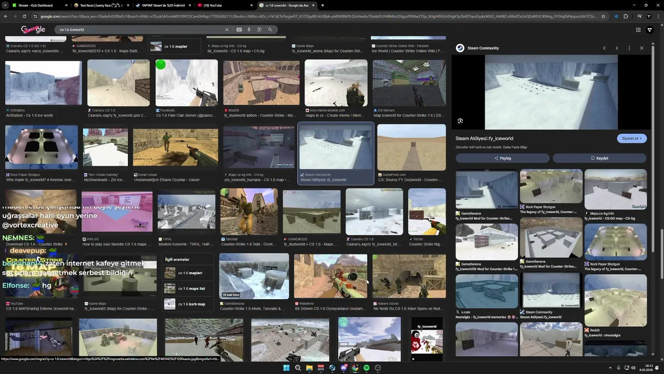Open DS-Servers map iceworld thumbnail

pos(409,83)
